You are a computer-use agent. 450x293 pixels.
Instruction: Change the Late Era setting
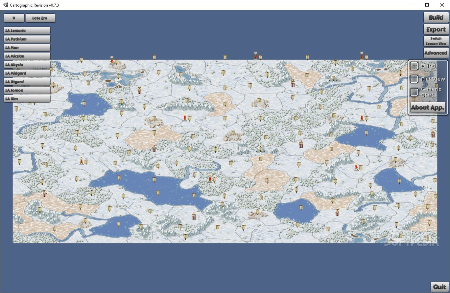pyautogui.click(x=40, y=18)
